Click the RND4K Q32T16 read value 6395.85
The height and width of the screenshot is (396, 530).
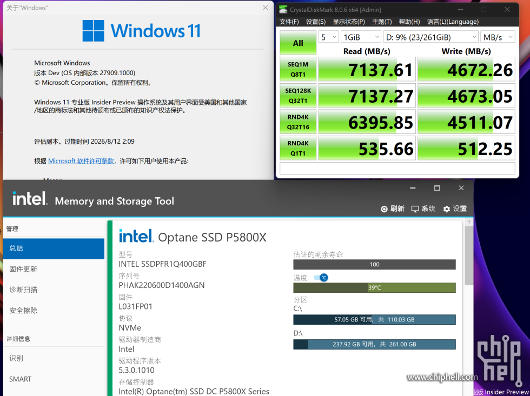pyautogui.click(x=367, y=122)
